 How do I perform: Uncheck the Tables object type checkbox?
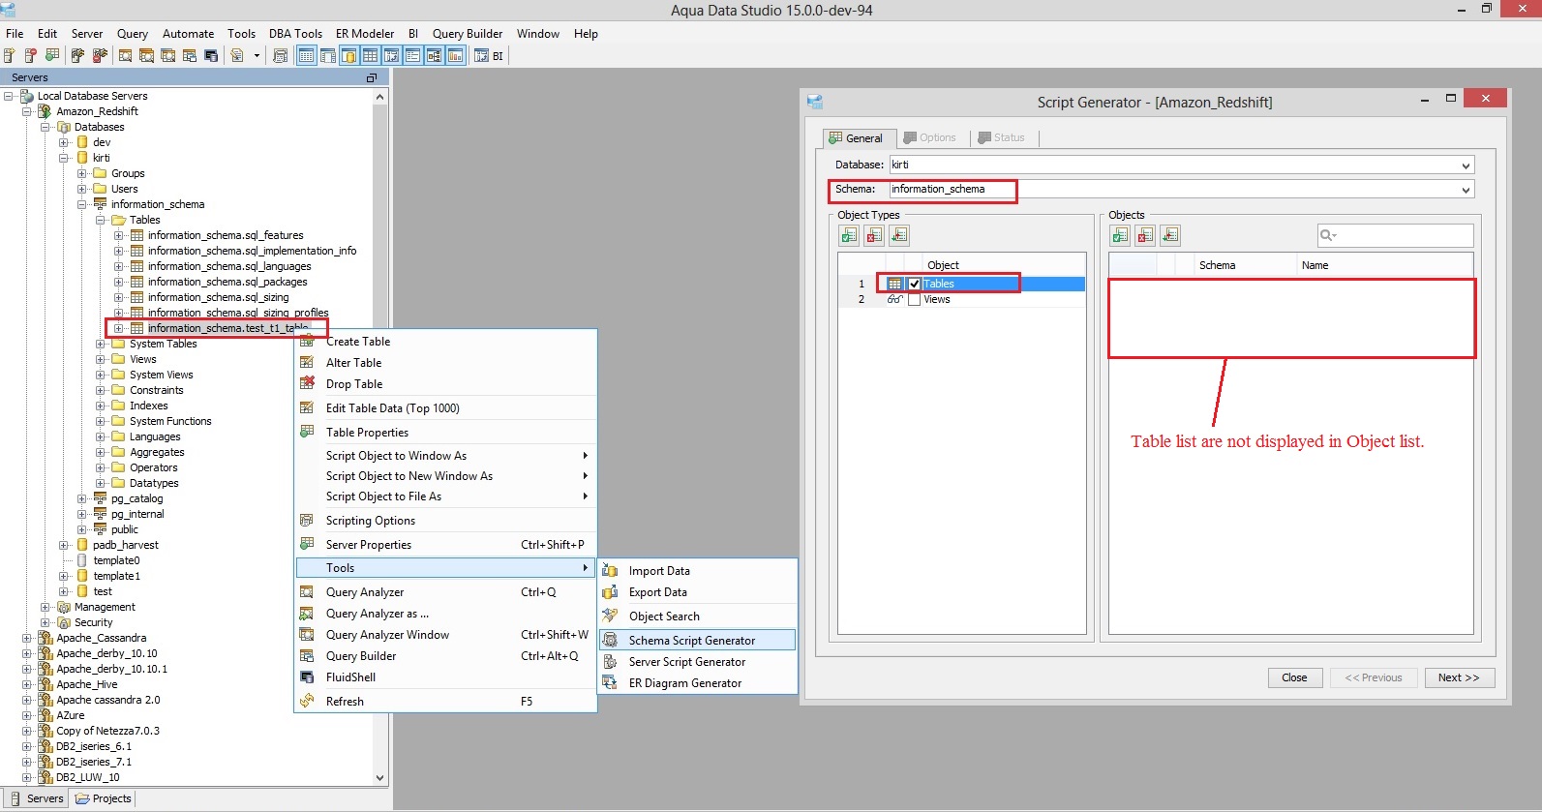pyautogui.click(x=915, y=284)
